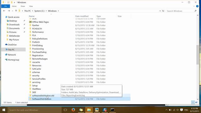Open BitDefender in navigation pane
Viewport: 201px width, 113px height.
(x=14, y=36)
